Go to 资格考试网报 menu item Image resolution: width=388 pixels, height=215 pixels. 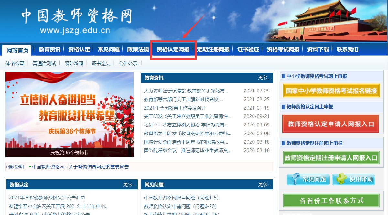point(283,49)
